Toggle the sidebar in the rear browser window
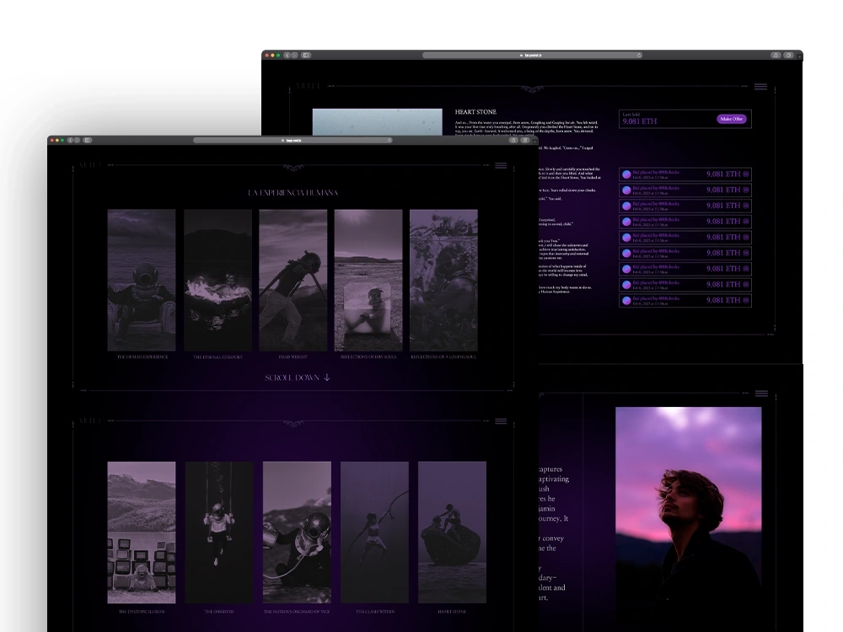843x632 pixels. pos(306,56)
